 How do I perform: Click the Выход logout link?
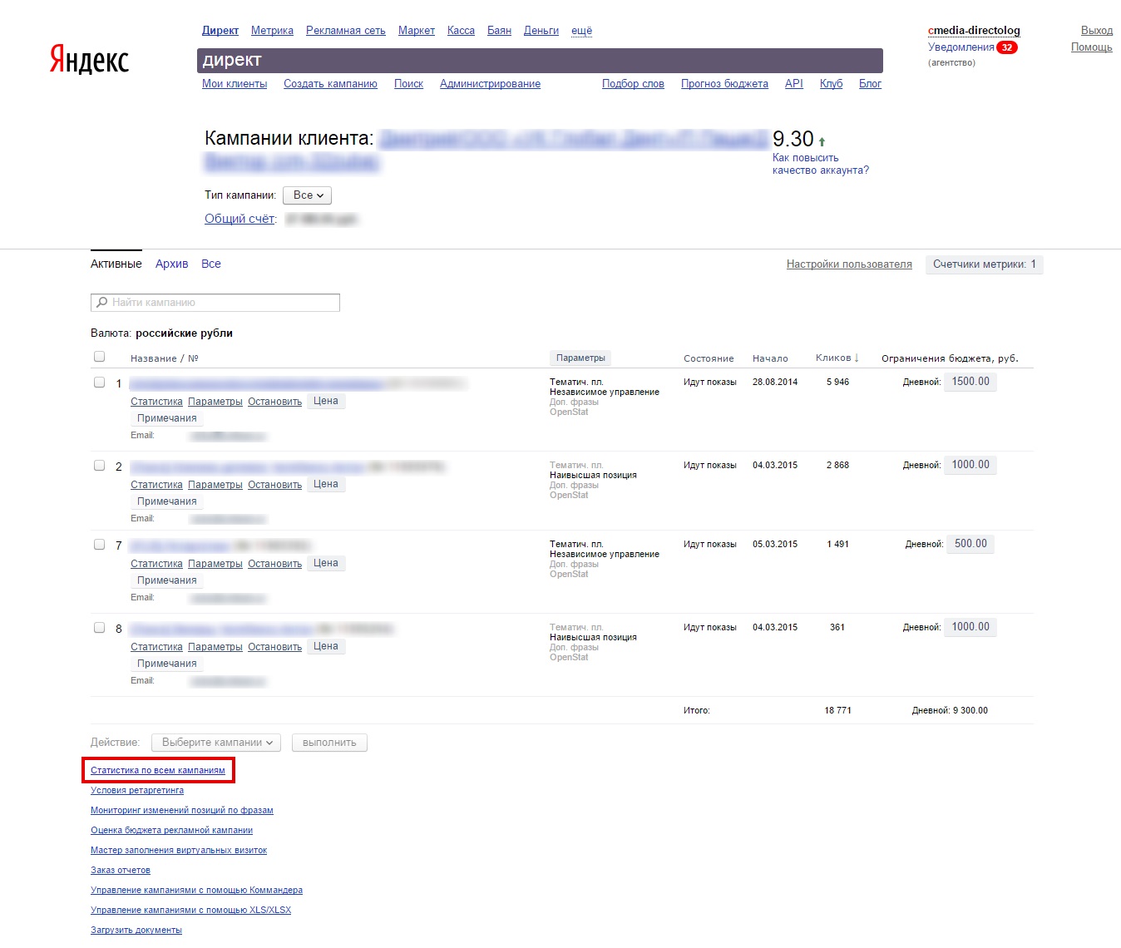point(1097,31)
